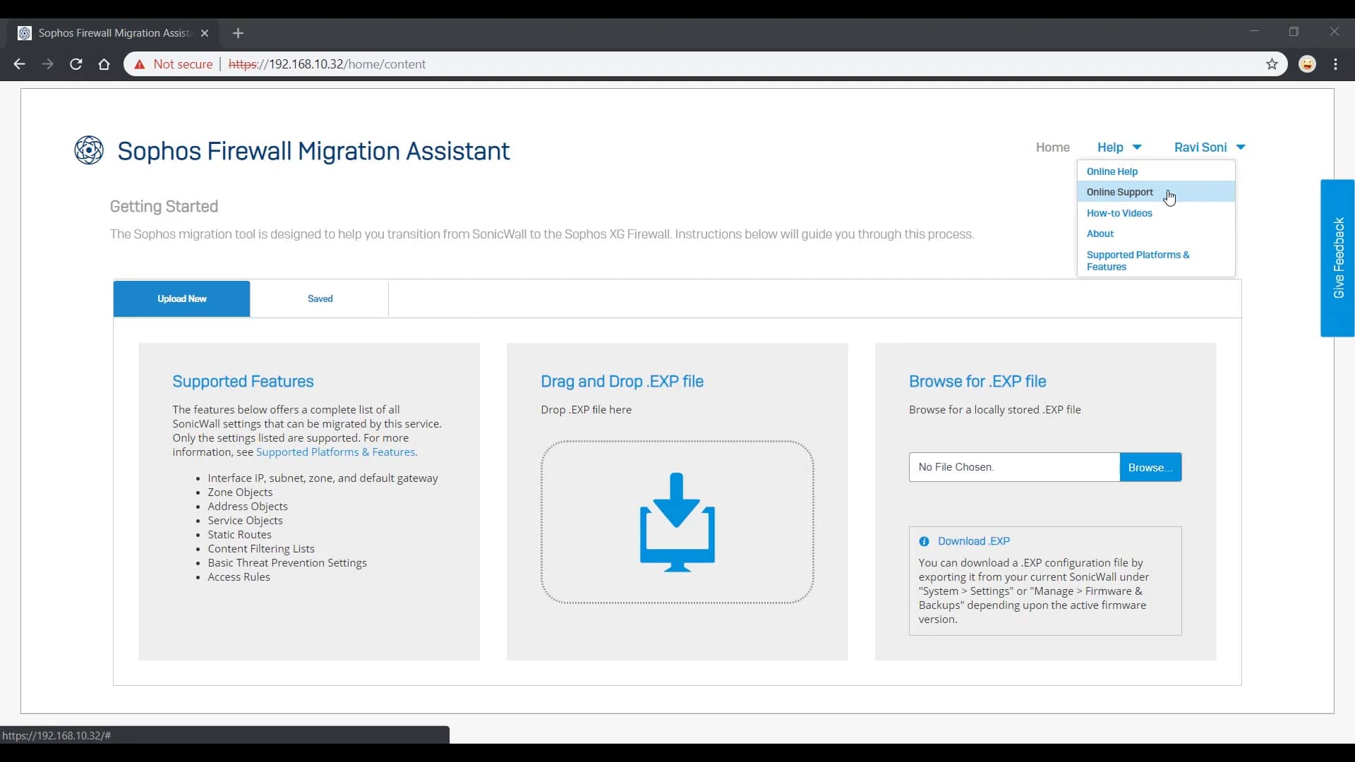
Task: Open About from the Help menu
Action: 1101,234
